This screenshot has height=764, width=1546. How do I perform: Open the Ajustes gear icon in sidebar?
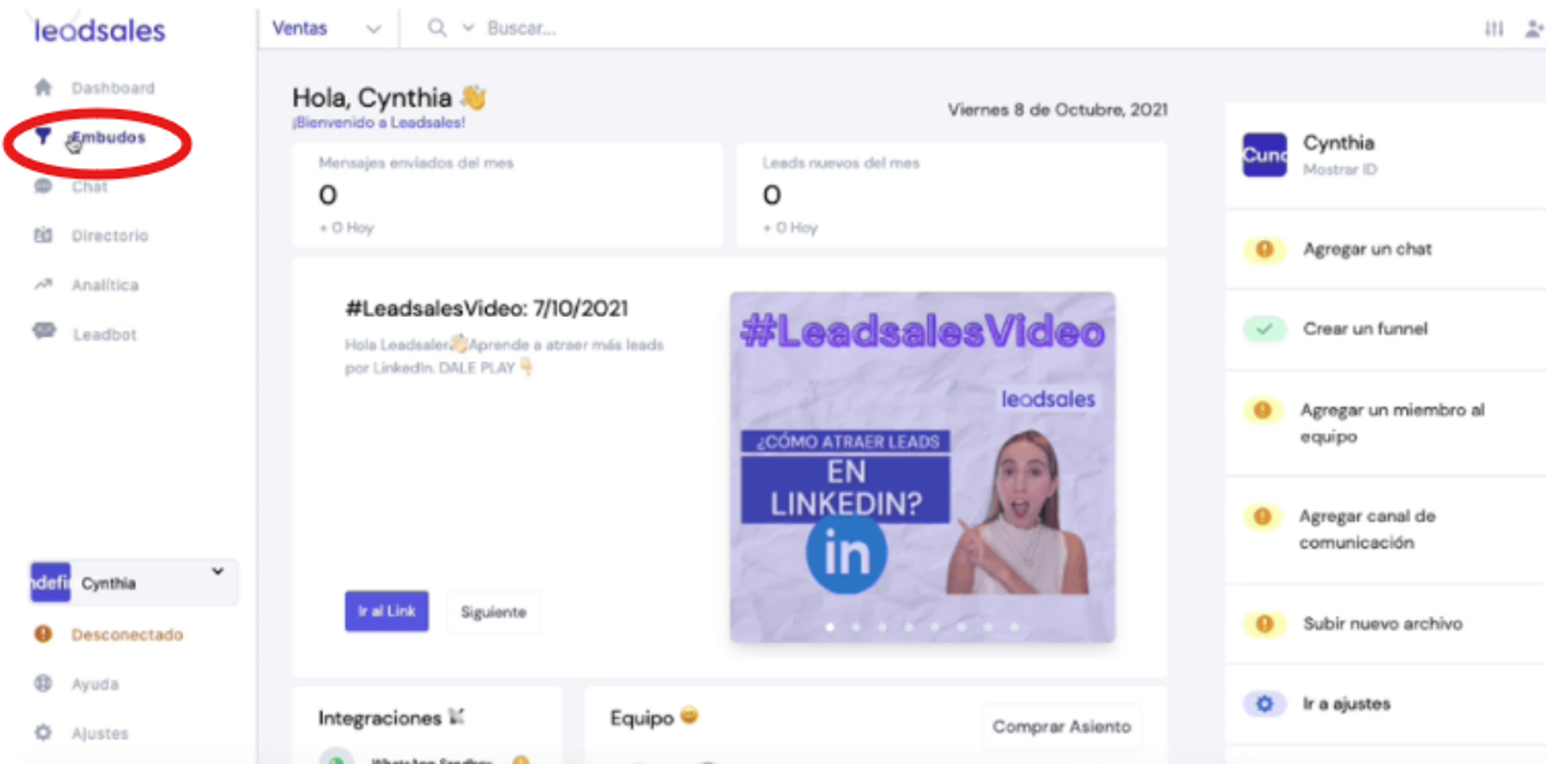(43, 732)
